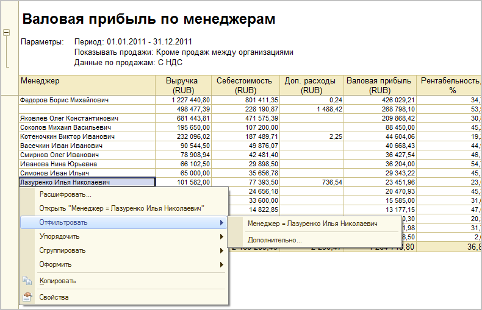Click the Доп. расходы (RUB) column header
Screen dimensions: 482x310
[x=312, y=85]
